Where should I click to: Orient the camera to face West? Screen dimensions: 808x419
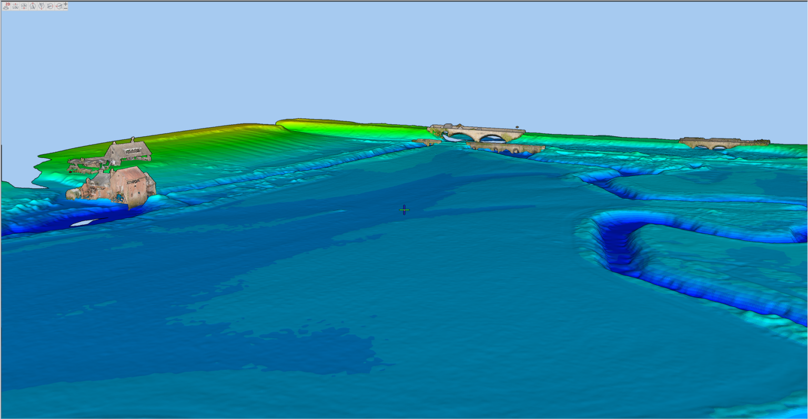click(x=59, y=6)
